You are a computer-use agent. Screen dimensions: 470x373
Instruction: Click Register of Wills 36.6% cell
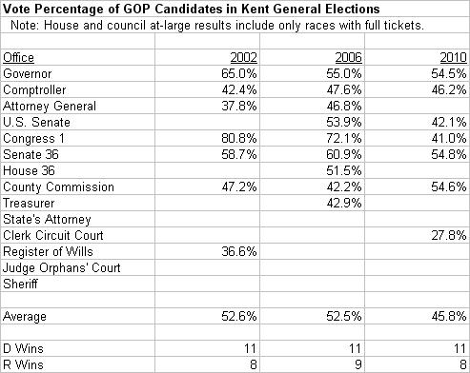coord(239,251)
